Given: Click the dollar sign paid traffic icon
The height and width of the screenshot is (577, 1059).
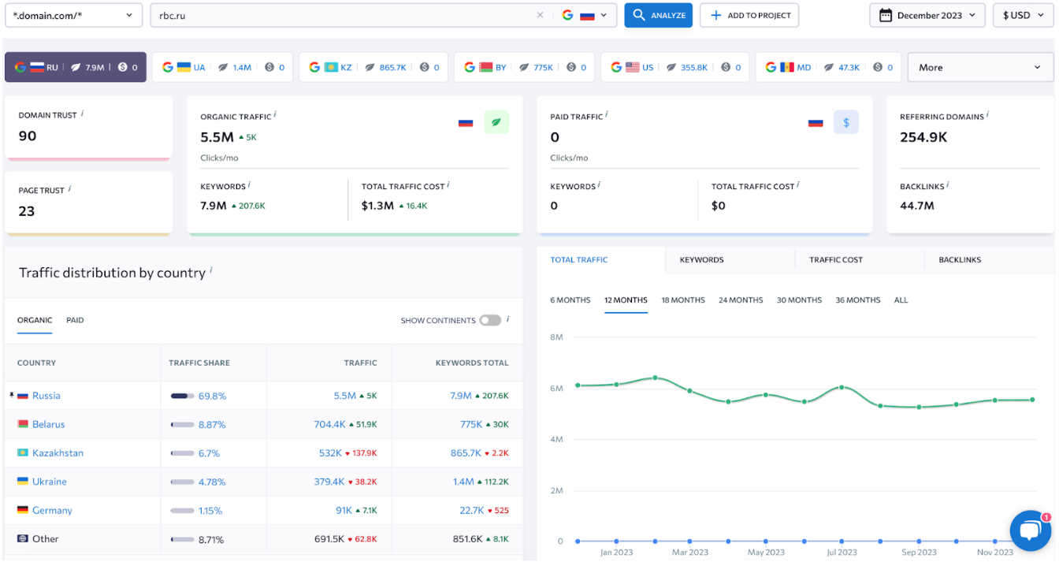Looking at the screenshot, I should 846,122.
